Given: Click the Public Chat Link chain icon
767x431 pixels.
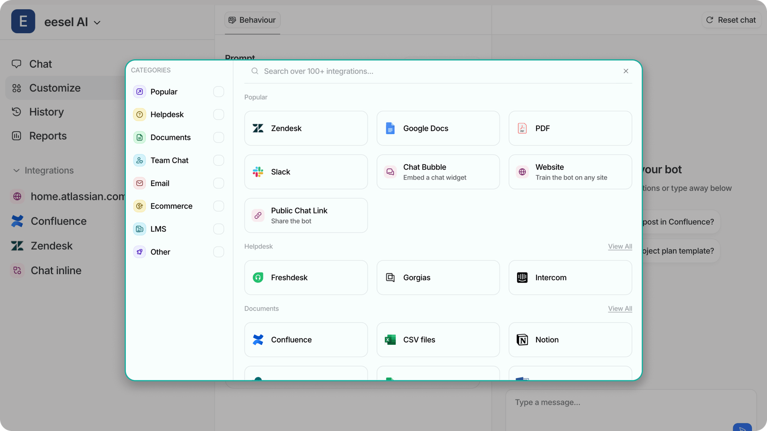Looking at the screenshot, I should pyautogui.click(x=258, y=215).
